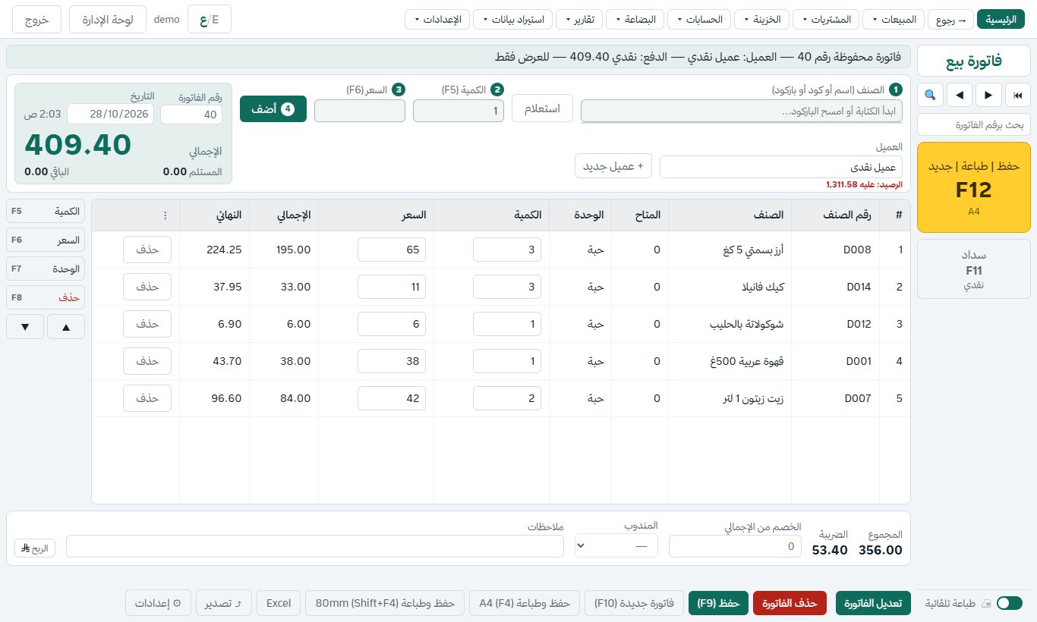The image size is (1037, 622).
Task: Open the المندوب salesperson dropdown
Action: [x=616, y=545]
